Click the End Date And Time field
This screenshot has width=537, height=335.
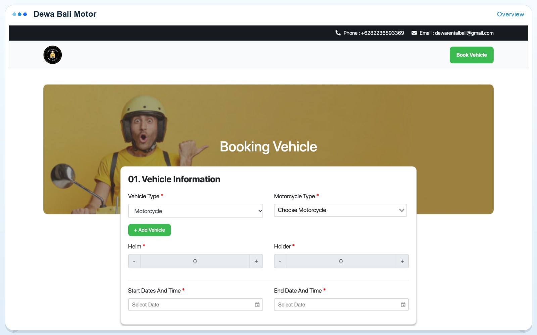click(341, 305)
